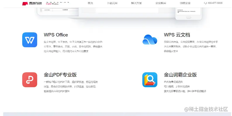Open the 创建企业 nav item
Screen dimensions: 232x116
(x=185, y=3)
